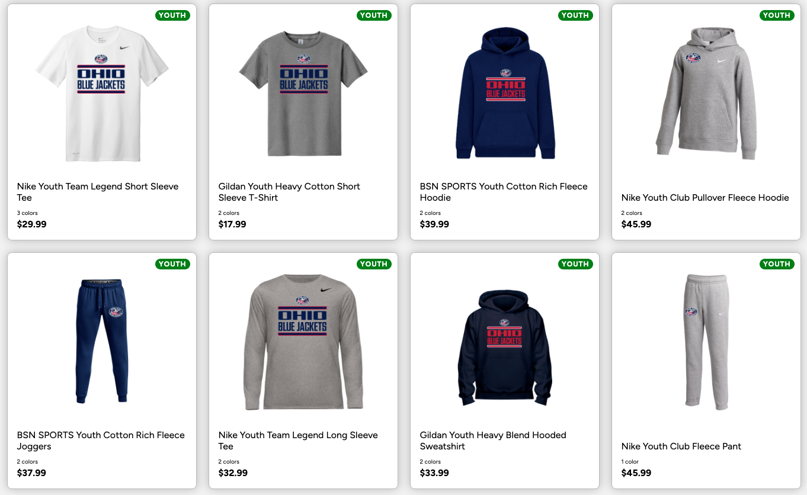Click the $37.99 price on the Fleece Joggers
Viewport: 807px width, 495px height.
pyautogui.click(x=31, y=473)
